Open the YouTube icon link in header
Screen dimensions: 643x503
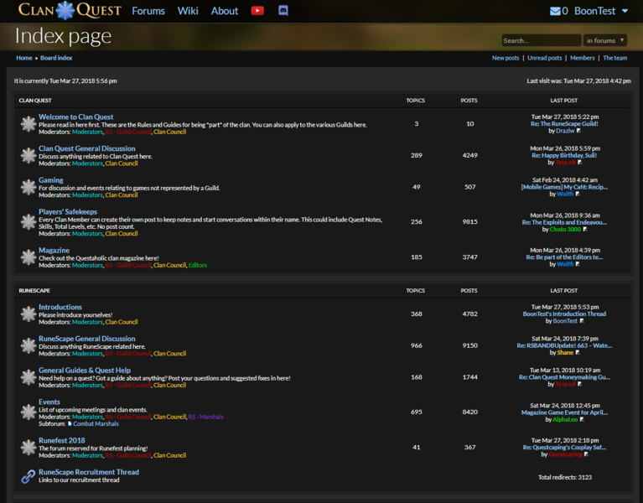pos(257,11)
